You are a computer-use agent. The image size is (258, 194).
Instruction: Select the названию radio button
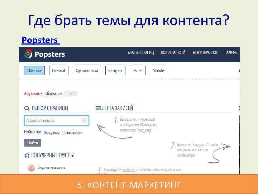63,133
